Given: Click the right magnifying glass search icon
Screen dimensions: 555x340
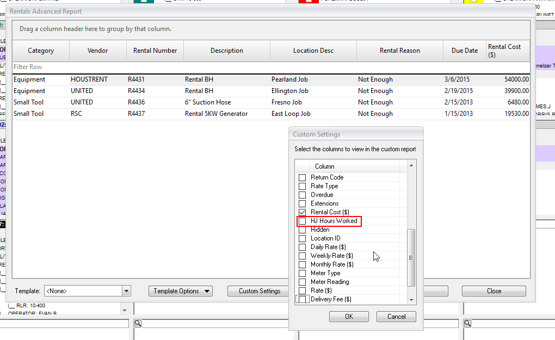Looking at the screenshot, I should tap(467, 323).
